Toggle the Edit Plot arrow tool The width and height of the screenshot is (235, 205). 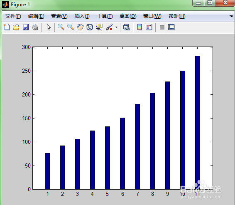click(x=49, y=27)
